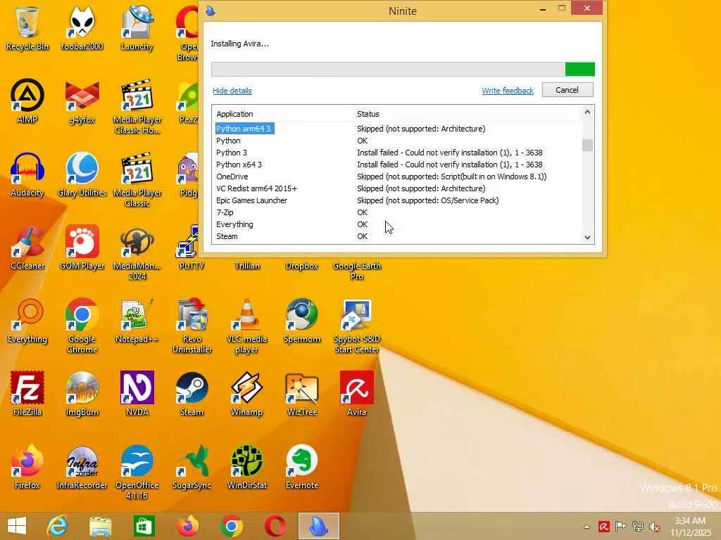Select the GOM Player desktop shortcut
The image size is (721, 540).
coord(82,247)
